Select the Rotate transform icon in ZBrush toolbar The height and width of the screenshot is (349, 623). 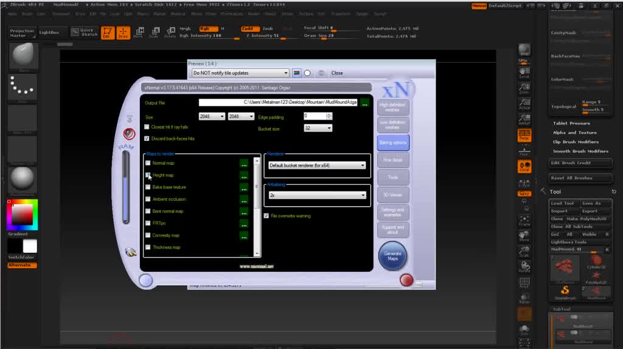pos(170,33)
